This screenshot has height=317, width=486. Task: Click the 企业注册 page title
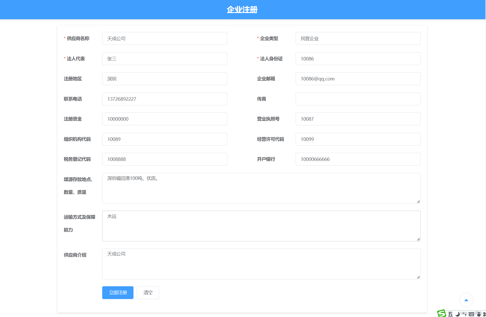242,10
